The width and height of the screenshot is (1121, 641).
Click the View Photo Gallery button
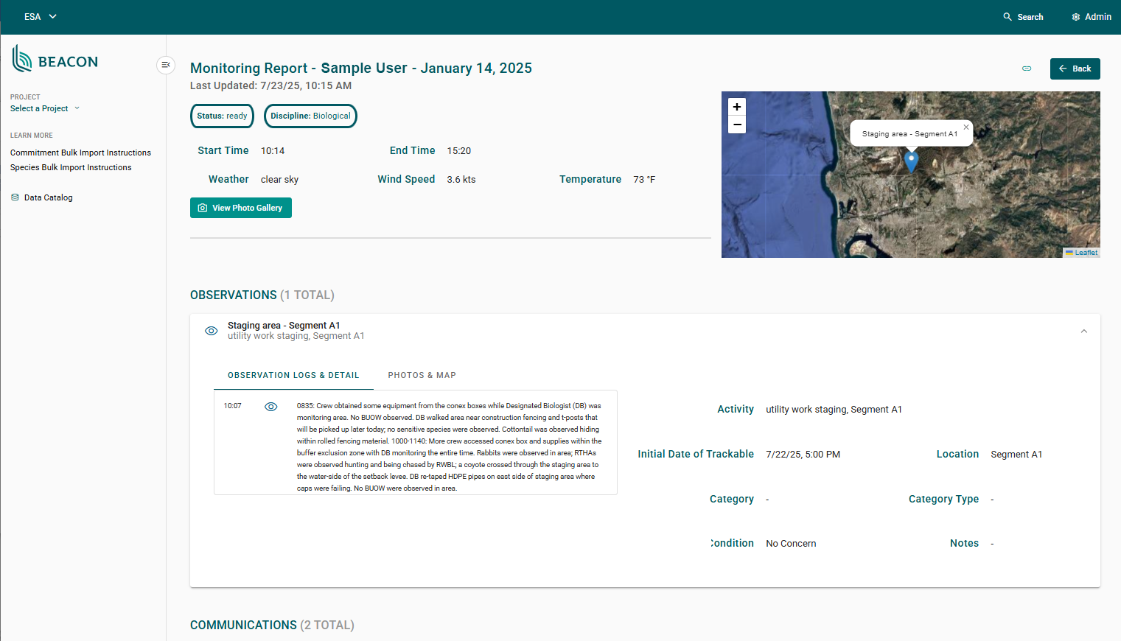click(x=241, y=208)
